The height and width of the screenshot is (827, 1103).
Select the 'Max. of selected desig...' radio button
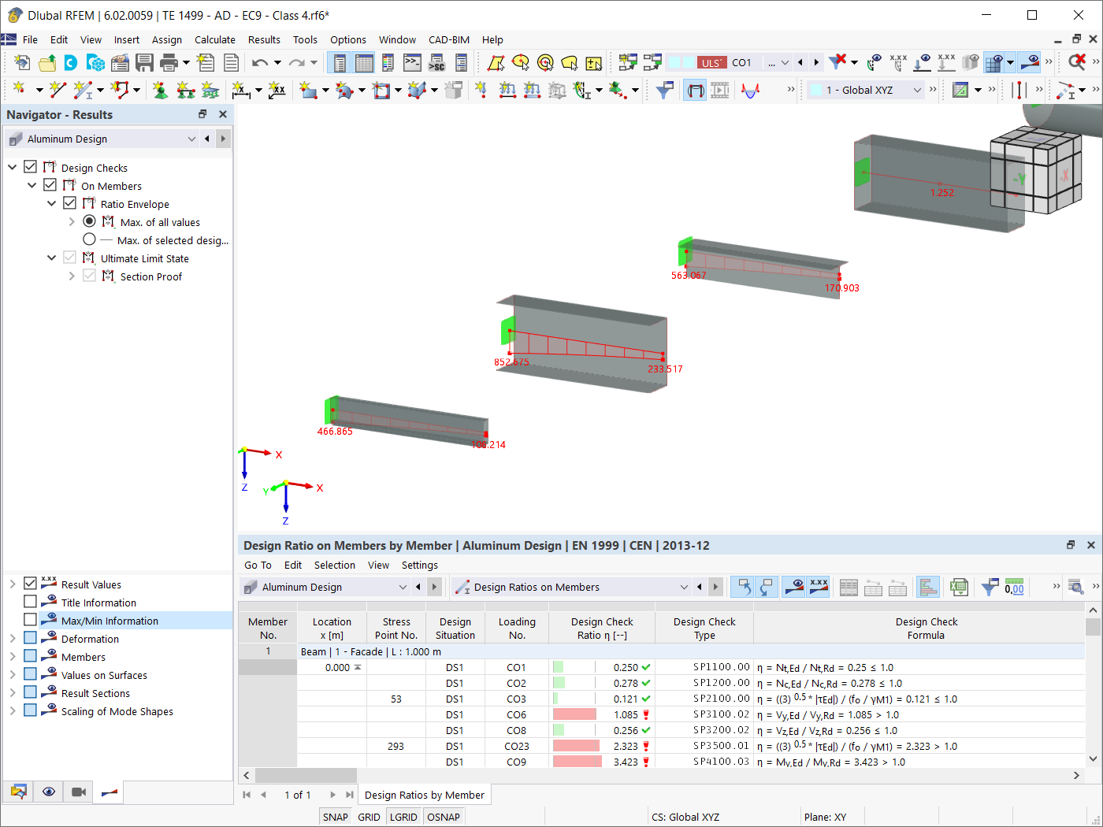90,239
